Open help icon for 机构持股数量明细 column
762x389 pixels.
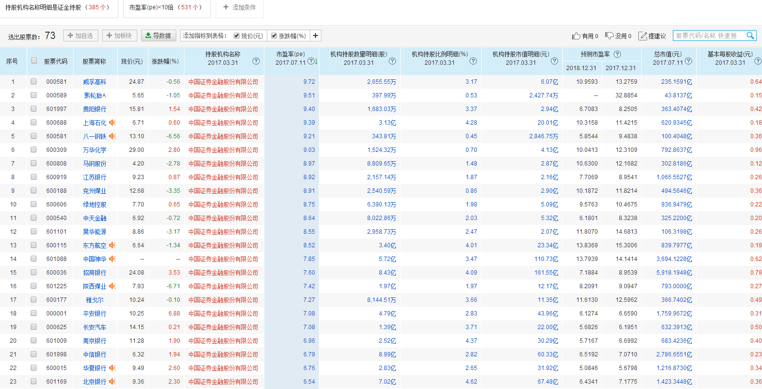[x=392, y=61]
